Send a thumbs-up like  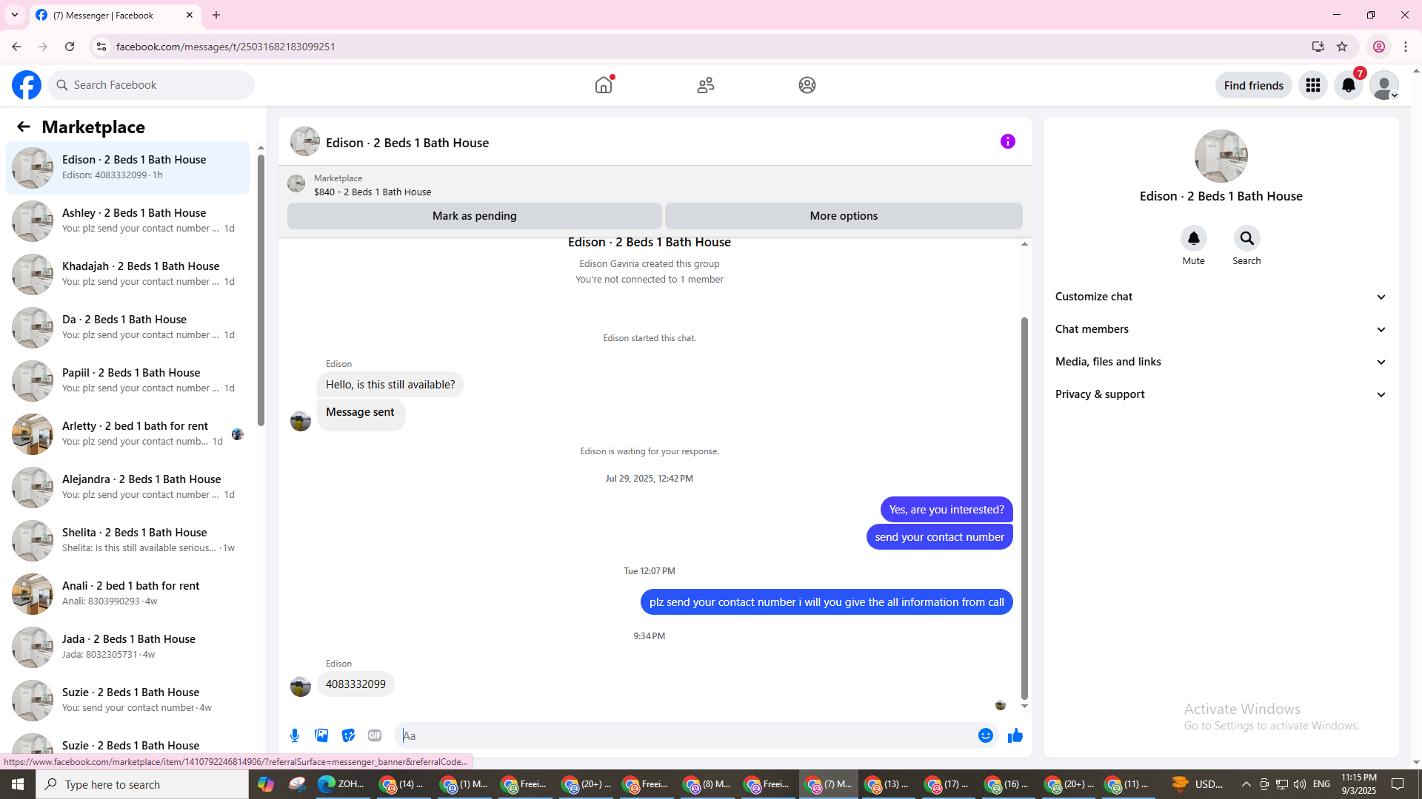click(x=1015, y=735)
